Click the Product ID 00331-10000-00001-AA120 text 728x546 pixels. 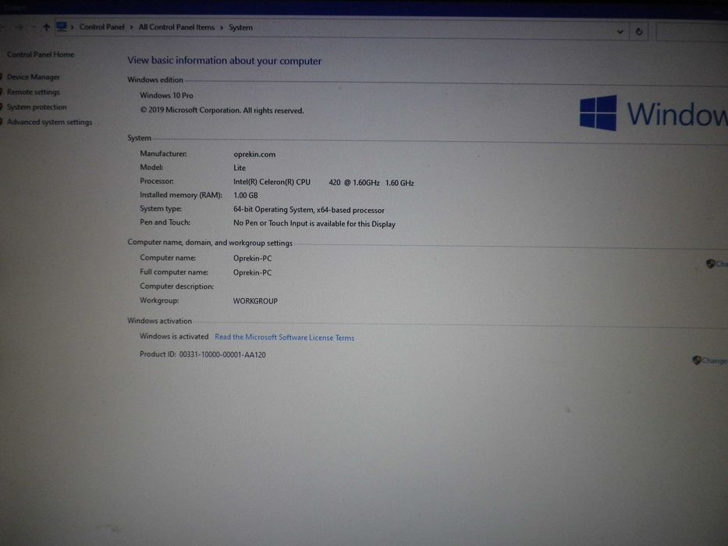(x=202, y=354)
